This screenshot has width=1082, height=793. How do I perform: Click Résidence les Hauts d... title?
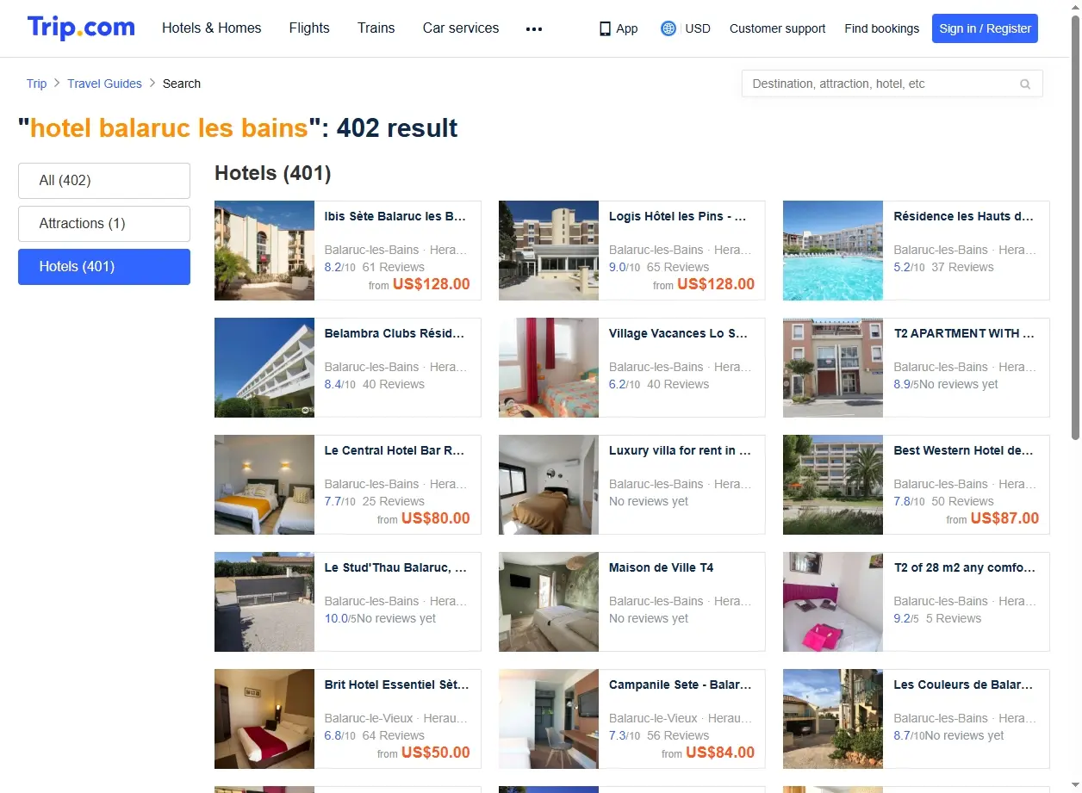[963, 216]
